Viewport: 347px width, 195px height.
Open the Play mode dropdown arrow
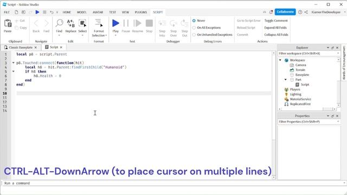115,35
